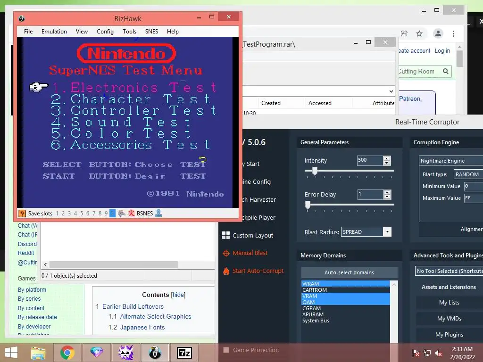Open My Plugins in Corruptor
This screenshot has width=483, height=362.
pyautogui.click(x=449, y=335)
